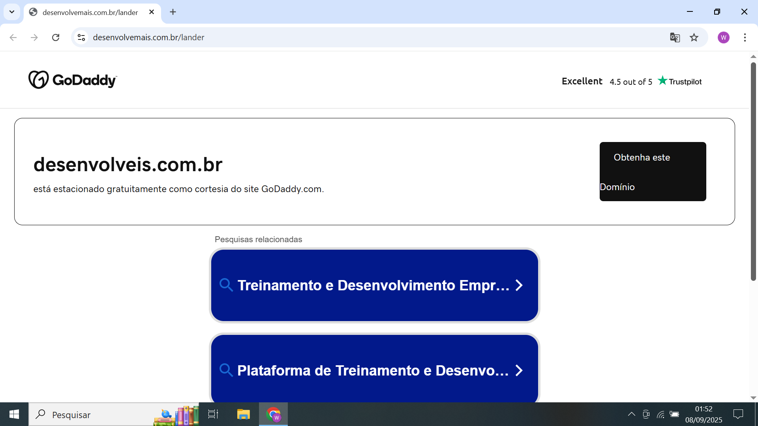Screen dimensions: 758x426
Task: Click the GoDaddy logo
Action: [x=73, y=80]
